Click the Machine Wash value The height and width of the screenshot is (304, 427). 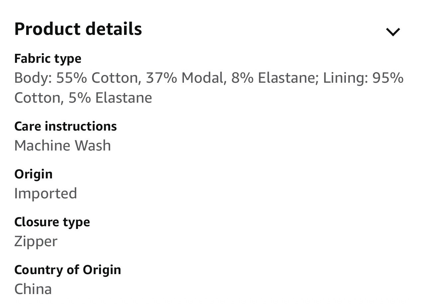(63, 146)
